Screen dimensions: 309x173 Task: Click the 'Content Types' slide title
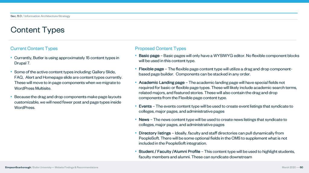coord(37,30)
